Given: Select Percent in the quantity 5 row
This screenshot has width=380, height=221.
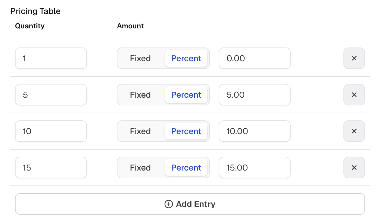Looking at the screenshot, I should [x=186, y=95].
